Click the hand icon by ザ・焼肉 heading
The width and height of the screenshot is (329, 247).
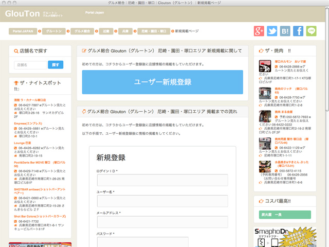261,51
